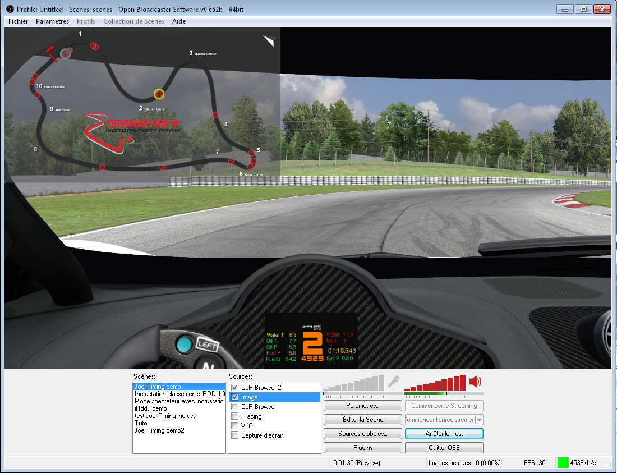Click the green bitrate indicator square
Screen dimensions: 617x473
[563, 463]
